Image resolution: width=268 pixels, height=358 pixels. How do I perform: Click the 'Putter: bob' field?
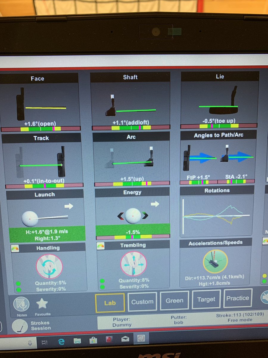pyautogui.click(x=179, y=320)
